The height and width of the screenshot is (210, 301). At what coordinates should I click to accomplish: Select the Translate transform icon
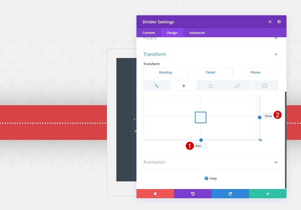click(x=184, y=86)
